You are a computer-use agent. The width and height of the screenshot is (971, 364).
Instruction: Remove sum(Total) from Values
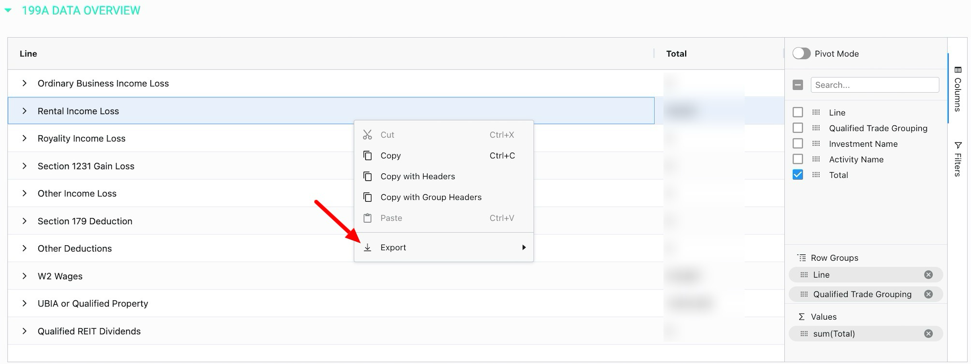(928, 334)
